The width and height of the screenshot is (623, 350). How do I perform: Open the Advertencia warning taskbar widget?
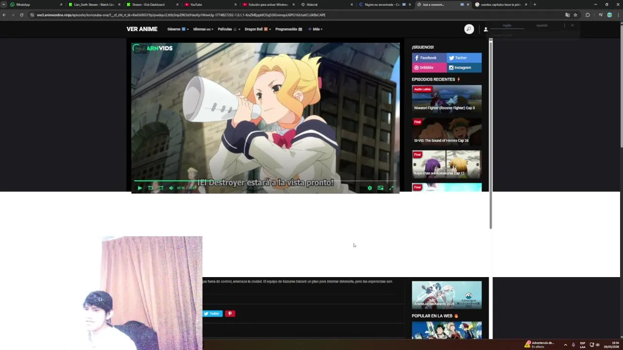coord(539,345)
